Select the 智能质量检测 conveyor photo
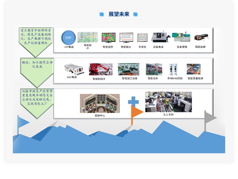 [194, 69]
